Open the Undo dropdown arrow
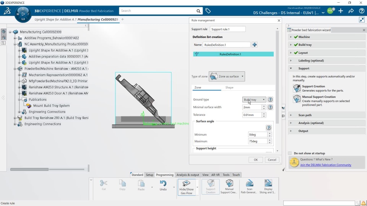367x206 pixels. point(174,187)
